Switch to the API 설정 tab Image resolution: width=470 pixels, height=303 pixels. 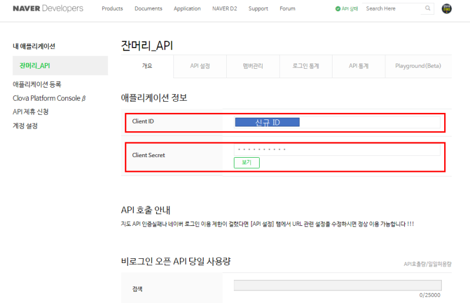200,66
